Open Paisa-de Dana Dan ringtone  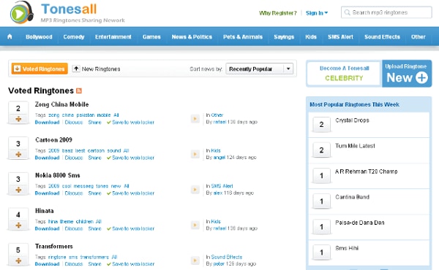pos(360,223)
